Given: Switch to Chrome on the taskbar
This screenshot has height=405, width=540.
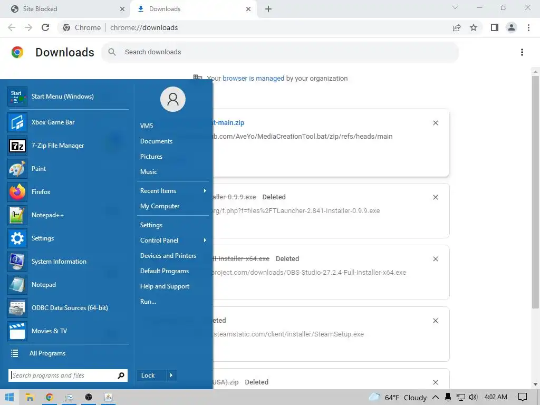Looking at the screenshot, I should point(49,397).
